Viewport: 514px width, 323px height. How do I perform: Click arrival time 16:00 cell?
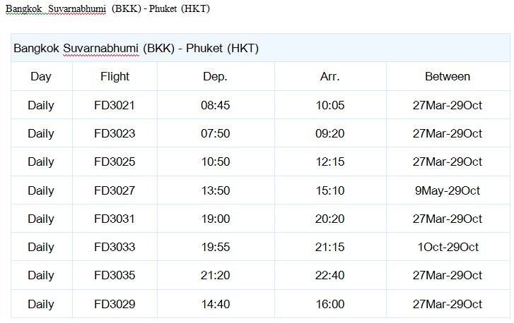point(330,304)
